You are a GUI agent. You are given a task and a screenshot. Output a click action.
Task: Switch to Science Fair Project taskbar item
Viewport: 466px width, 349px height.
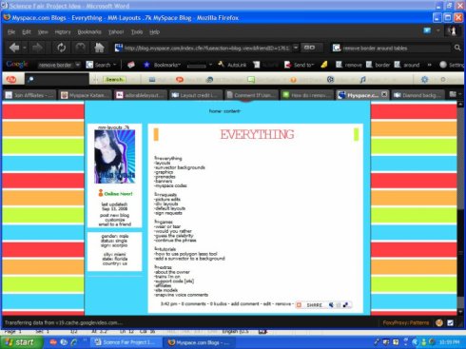pyautogui.click(x=126, y=342)
